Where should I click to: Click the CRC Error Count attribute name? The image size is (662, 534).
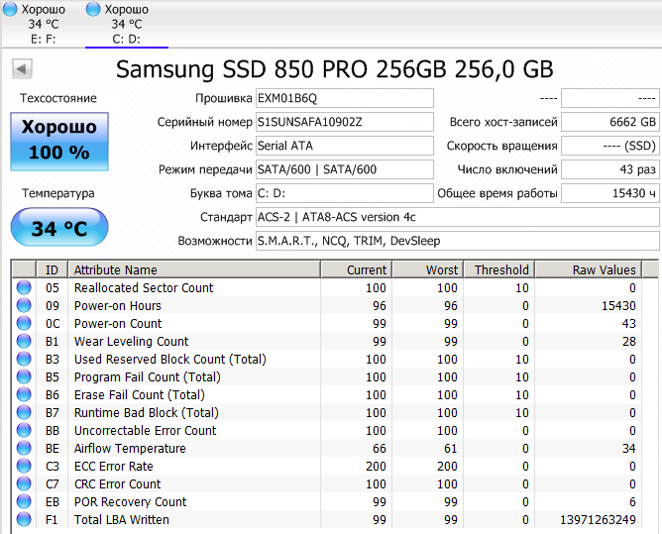coord(117,484)
